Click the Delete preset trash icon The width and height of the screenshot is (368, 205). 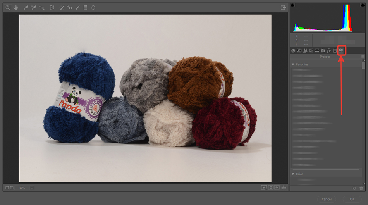pyautogui.click(x=361, y=188)
